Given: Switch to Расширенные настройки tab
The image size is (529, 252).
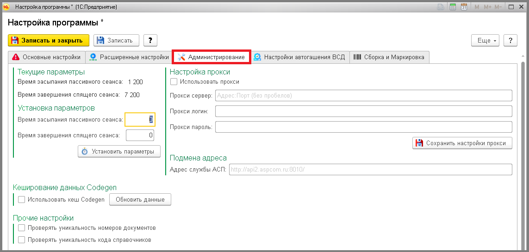Looking at the screenshot, I should pos(129,57).
